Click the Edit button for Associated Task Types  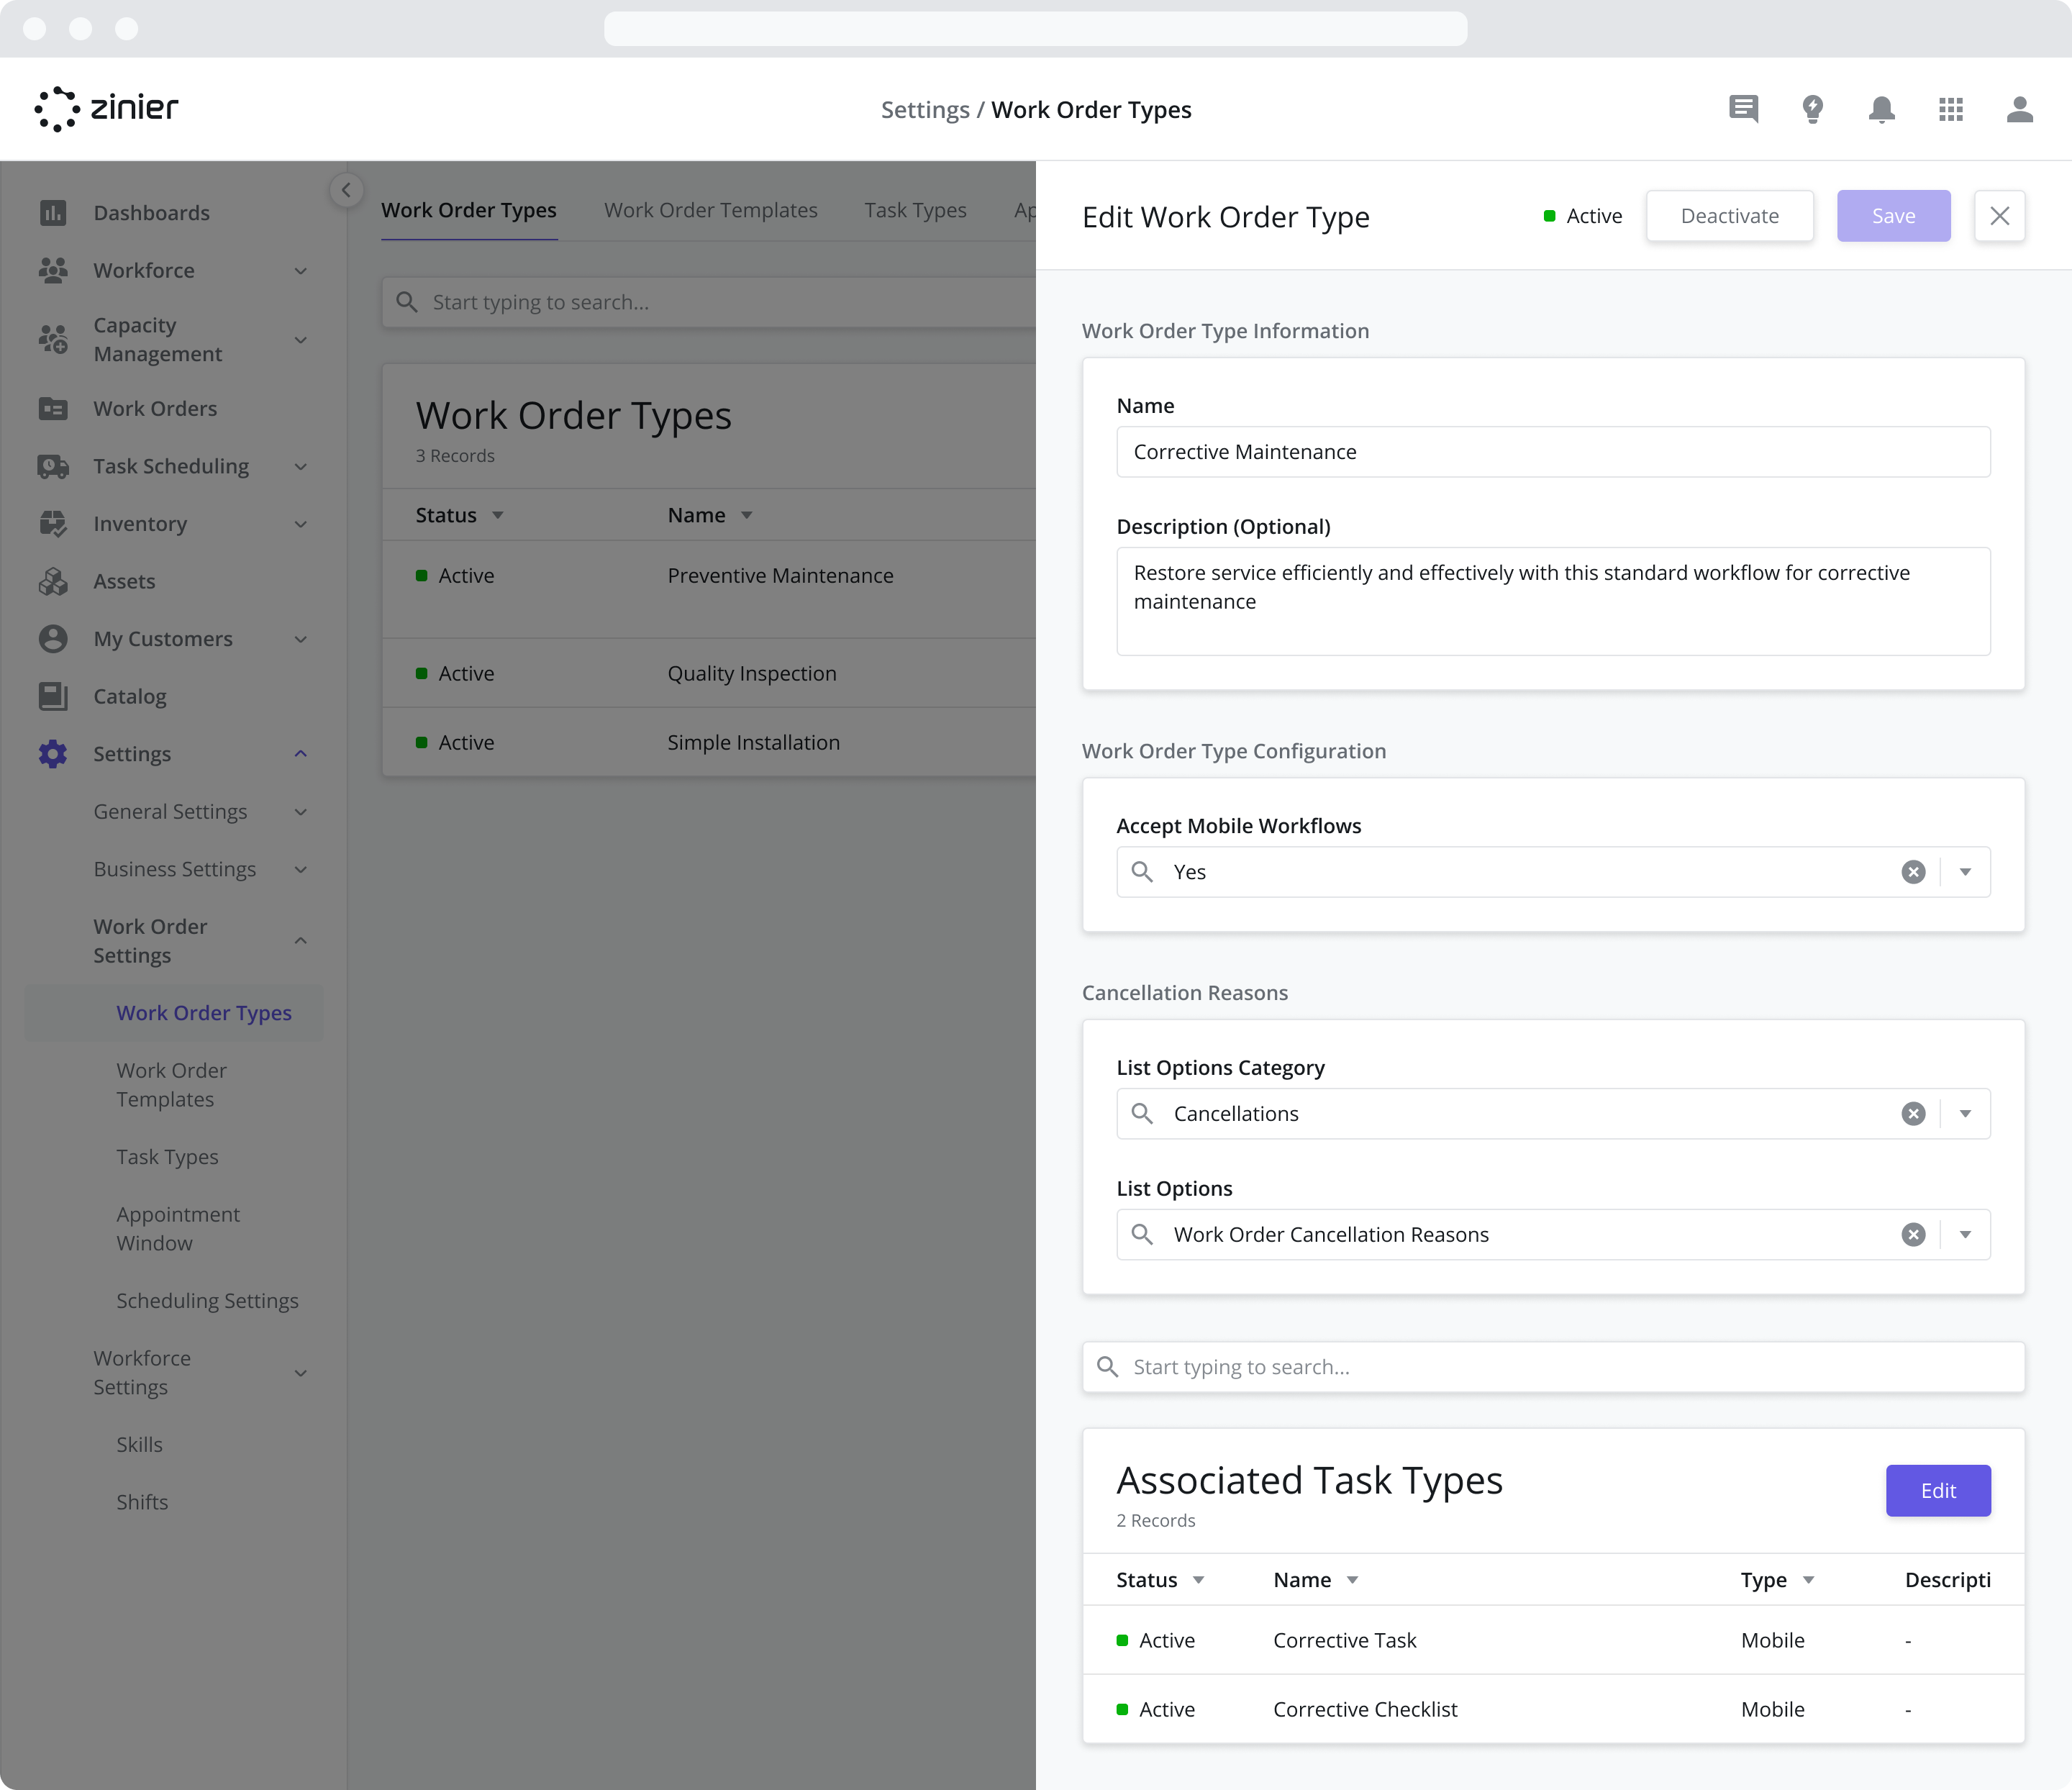[1937, 1491]
